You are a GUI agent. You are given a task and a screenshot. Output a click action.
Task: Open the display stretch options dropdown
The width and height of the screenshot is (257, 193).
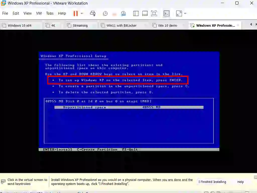tap(185, 13)
